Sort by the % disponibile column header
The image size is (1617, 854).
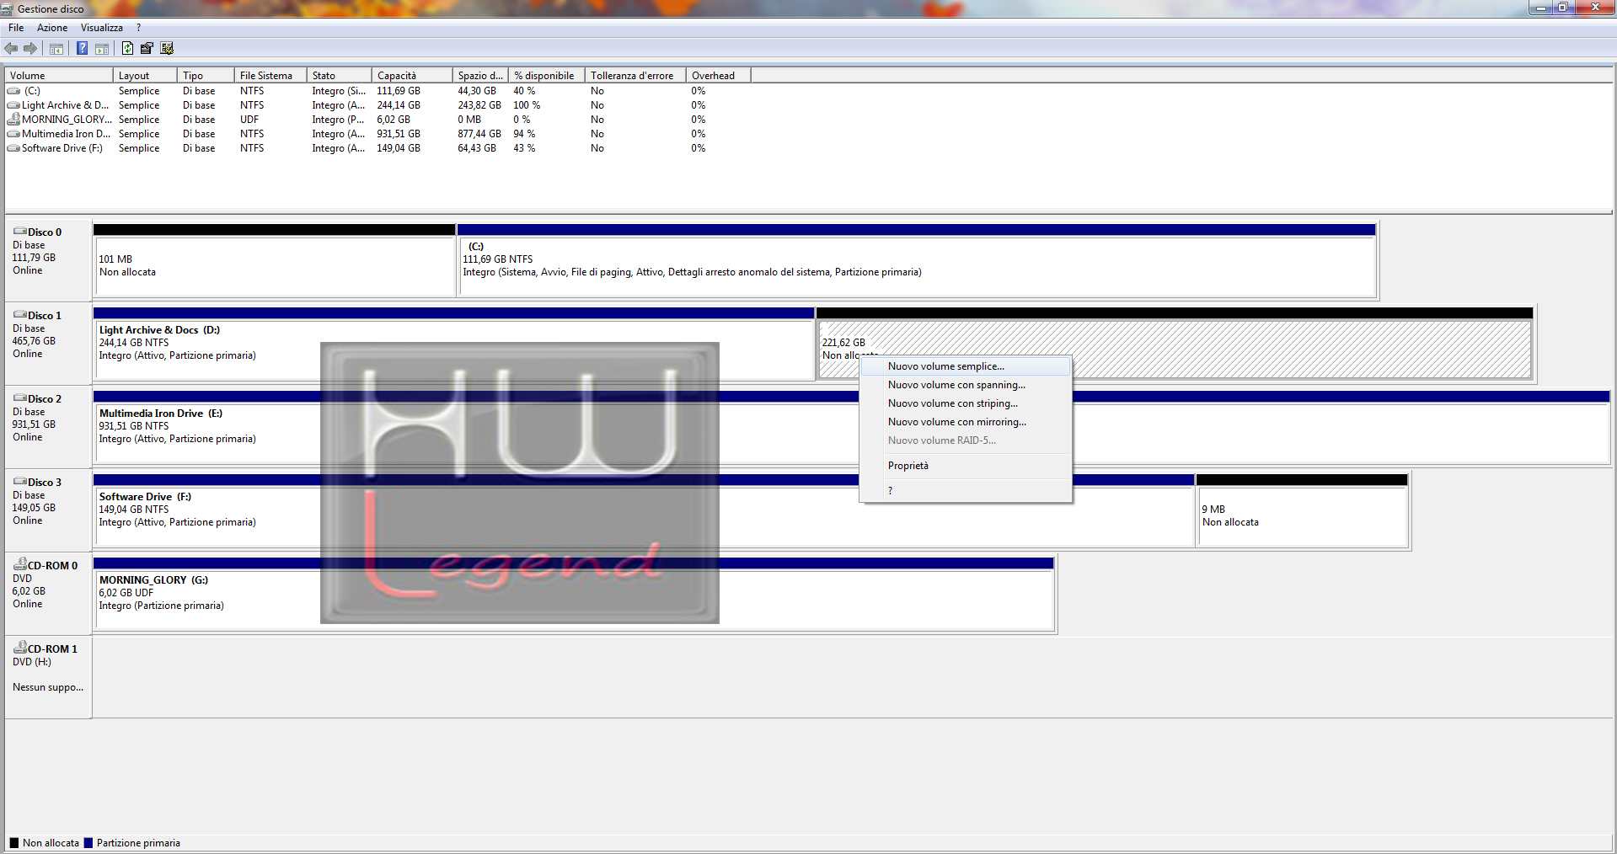[547, 76]
